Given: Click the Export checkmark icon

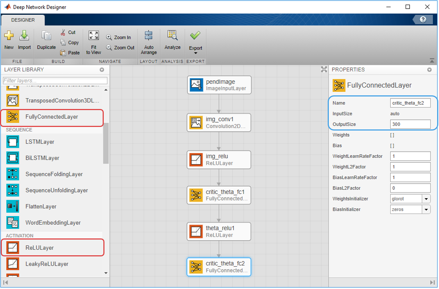Looking at the screenshot, I should [x=196, y=35].
